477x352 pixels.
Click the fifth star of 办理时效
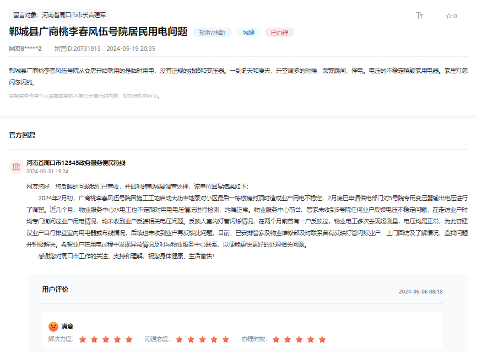coord(322,339)
